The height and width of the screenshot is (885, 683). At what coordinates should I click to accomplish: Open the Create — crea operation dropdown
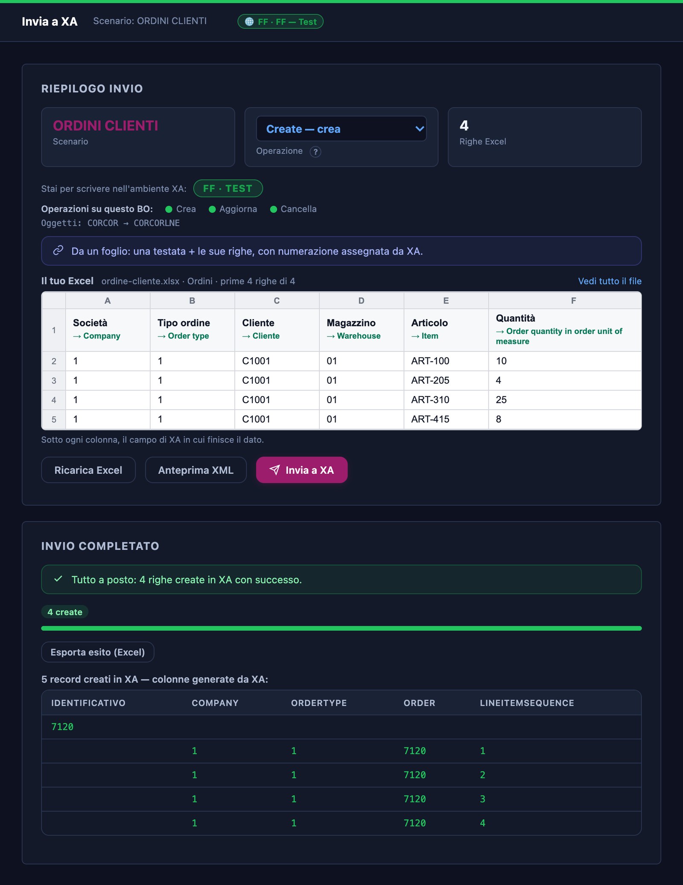click(341, 129)
